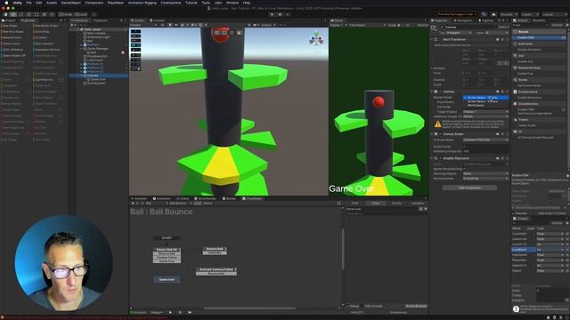Open Graphic Raycaster component options menu
570x320 pixels.
(x=507, y=158)
